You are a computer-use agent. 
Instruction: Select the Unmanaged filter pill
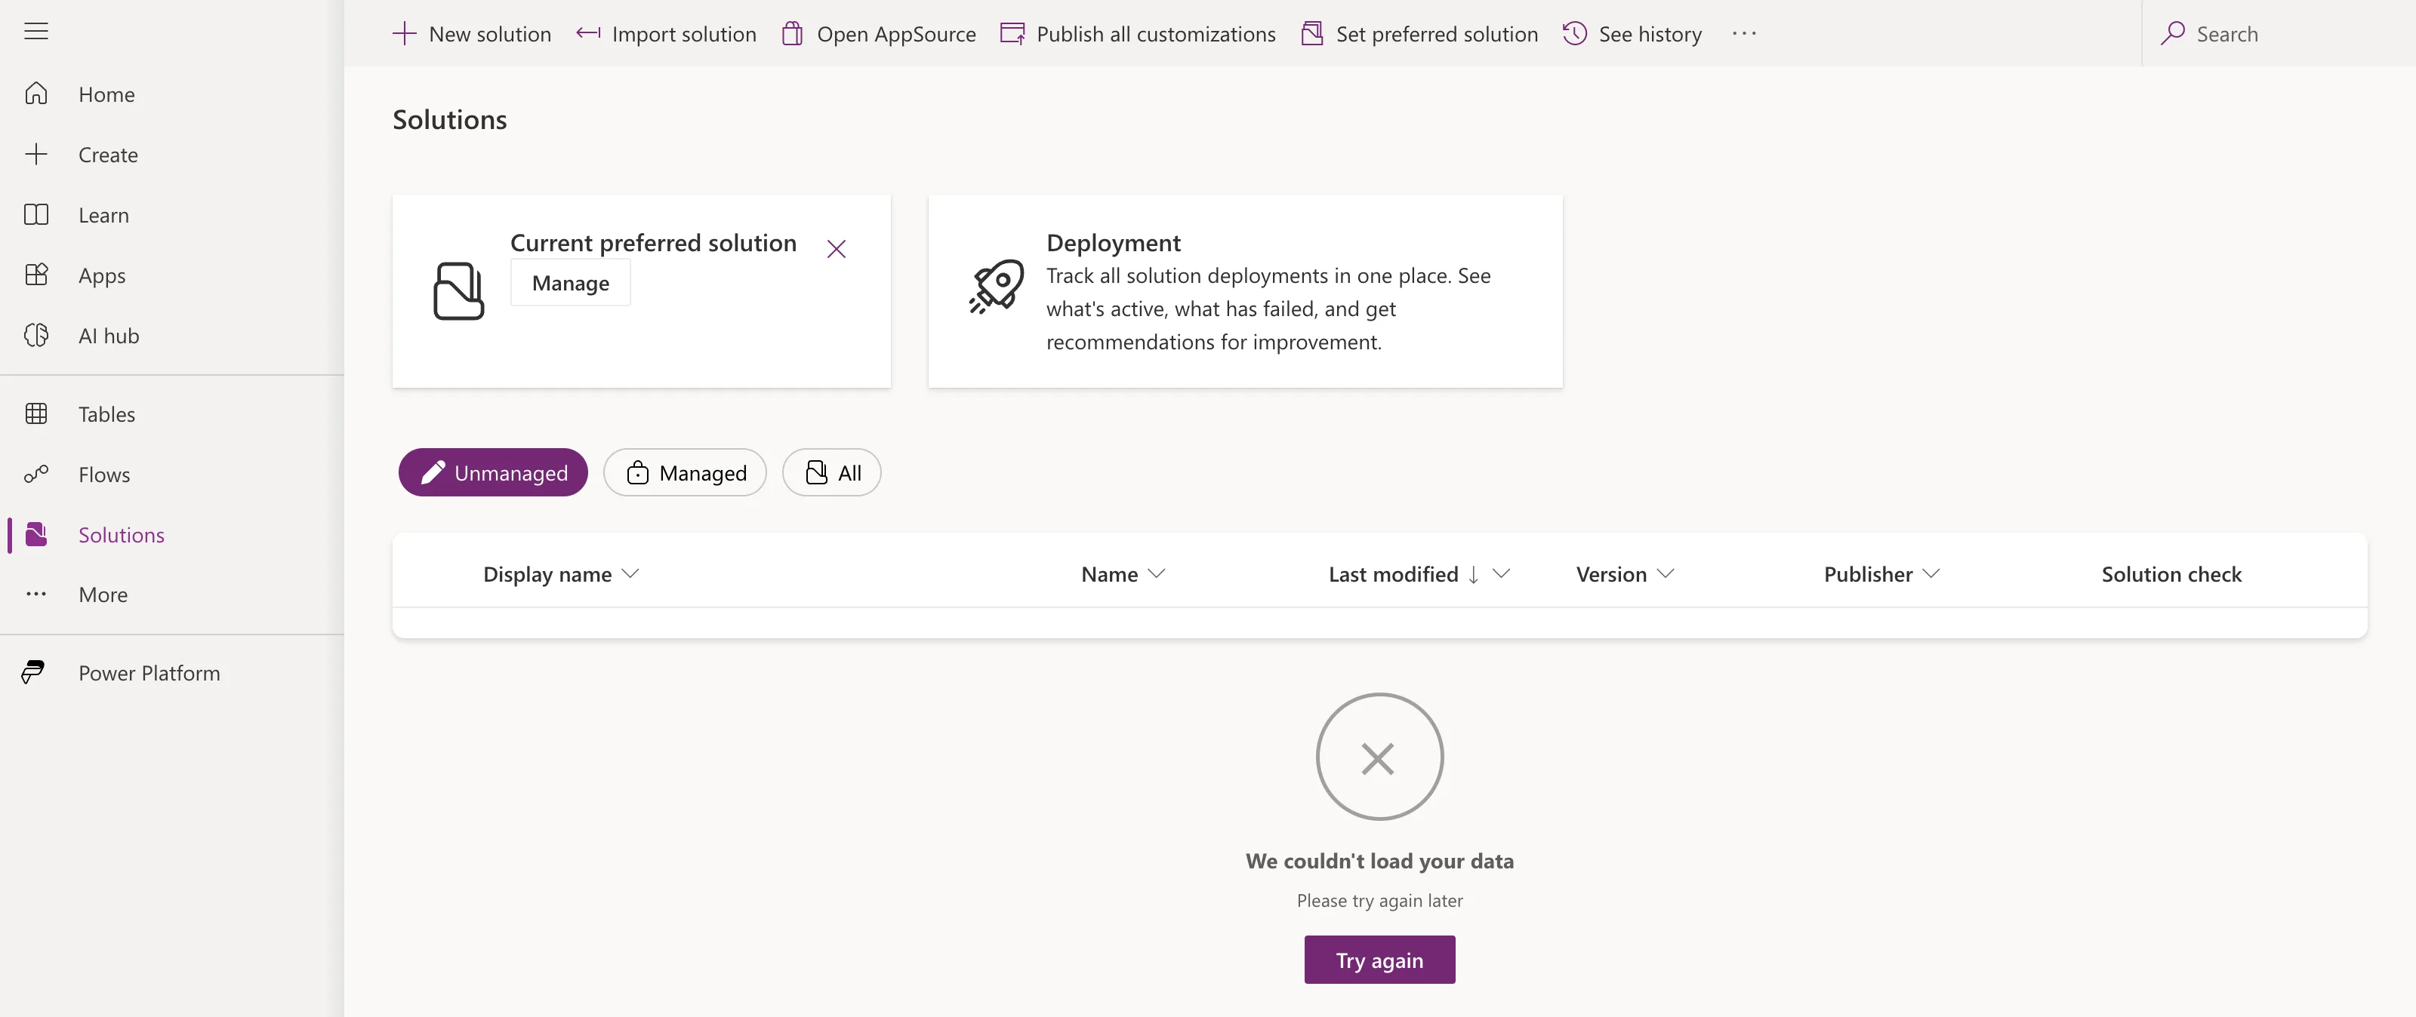(x=493, y=472)
